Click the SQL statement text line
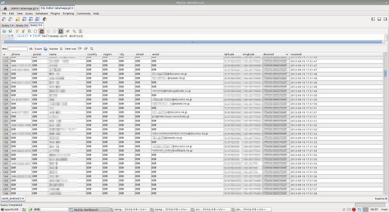 coord(50,36)
